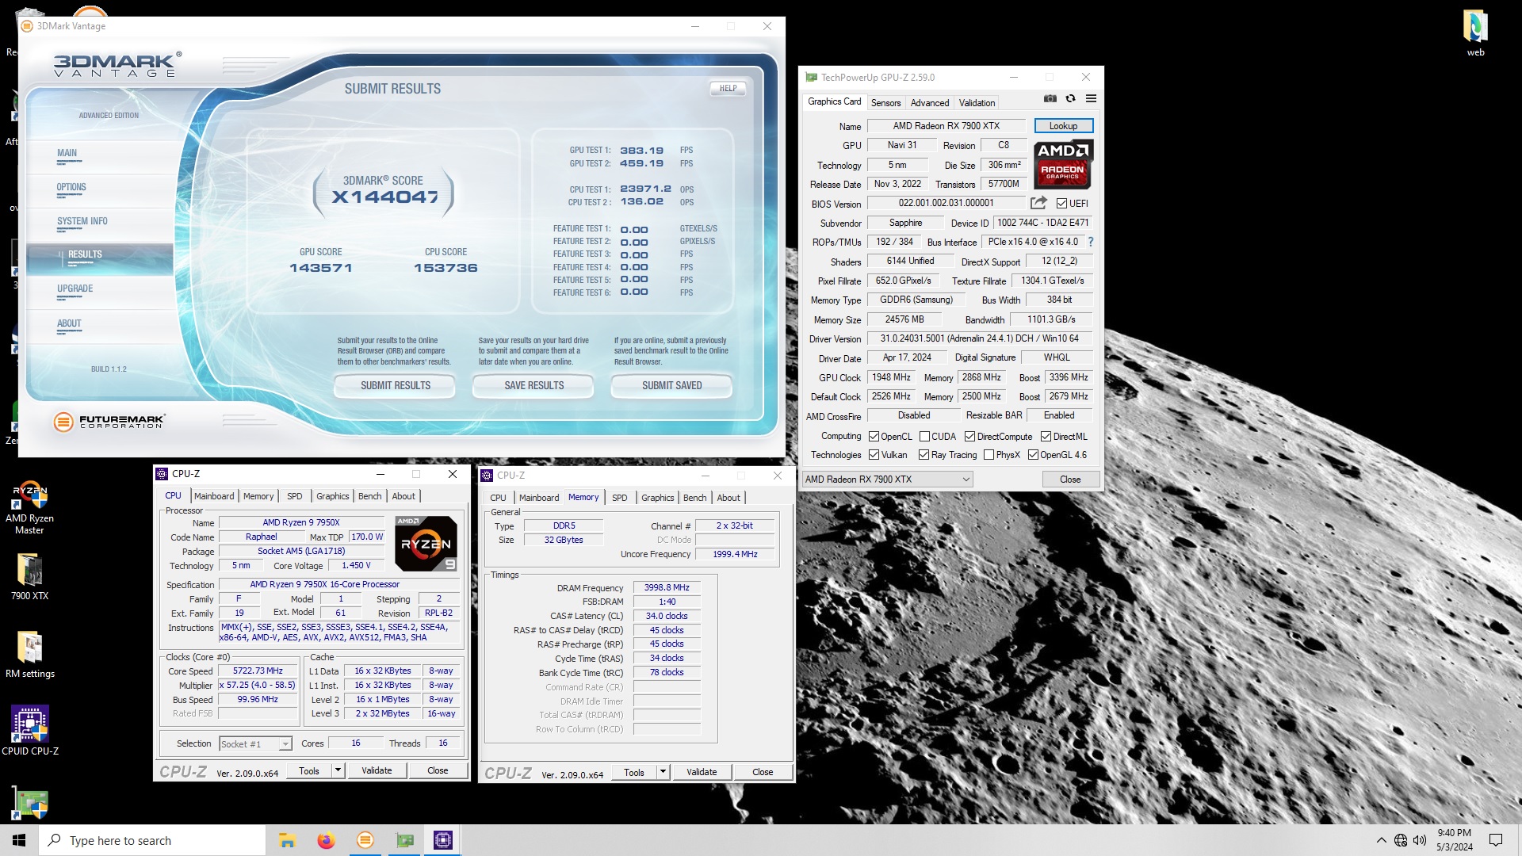Image resolution: width=1522 pixels, height=856 pixels.
Task: Click the 3DMark Vantage title bar icon
Action: coord(27,26)
